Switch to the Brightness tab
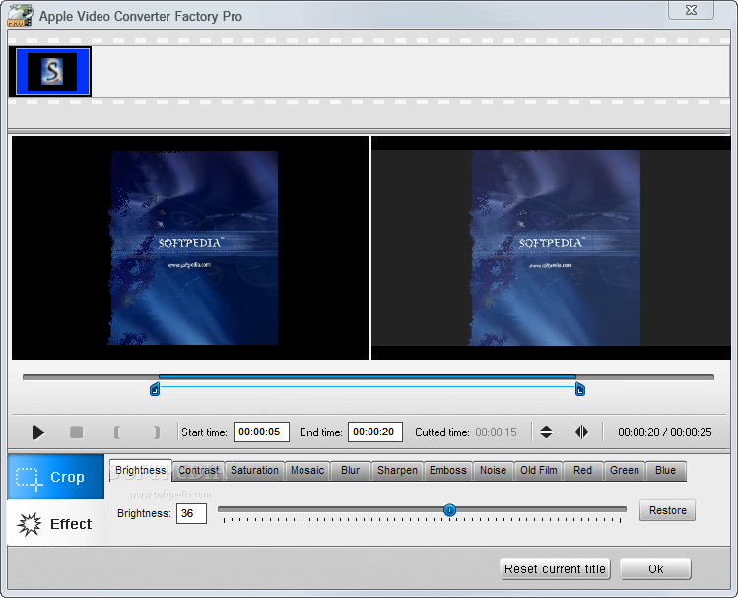738x598 pixels. click(141, 470)
